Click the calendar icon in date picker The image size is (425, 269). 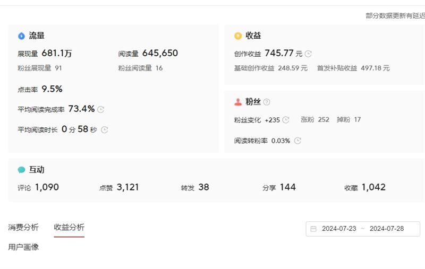313,229
